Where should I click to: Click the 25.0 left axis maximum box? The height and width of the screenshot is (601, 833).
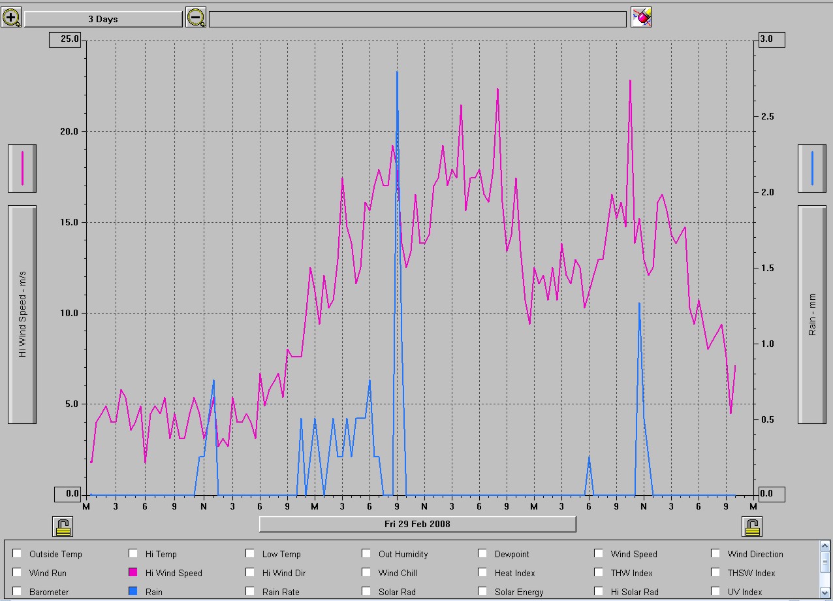(x=65, y=39)
